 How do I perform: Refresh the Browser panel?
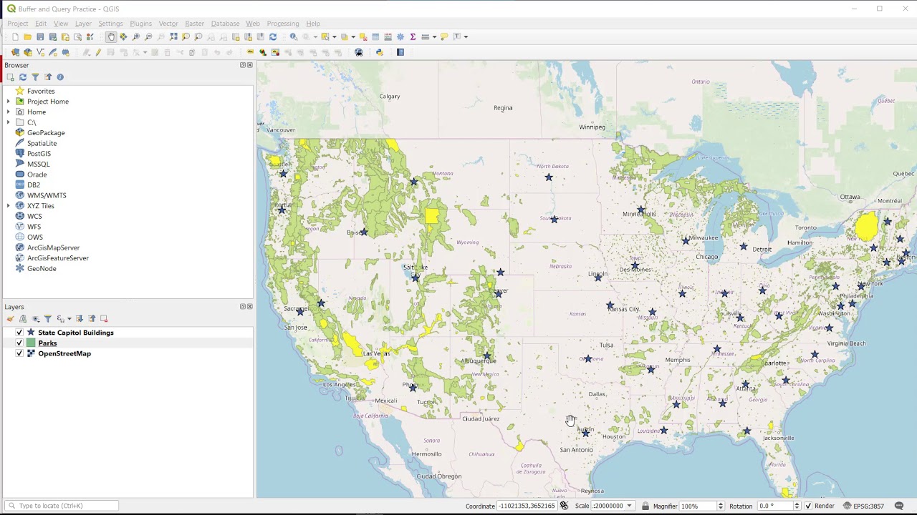[x=23, y=77]
